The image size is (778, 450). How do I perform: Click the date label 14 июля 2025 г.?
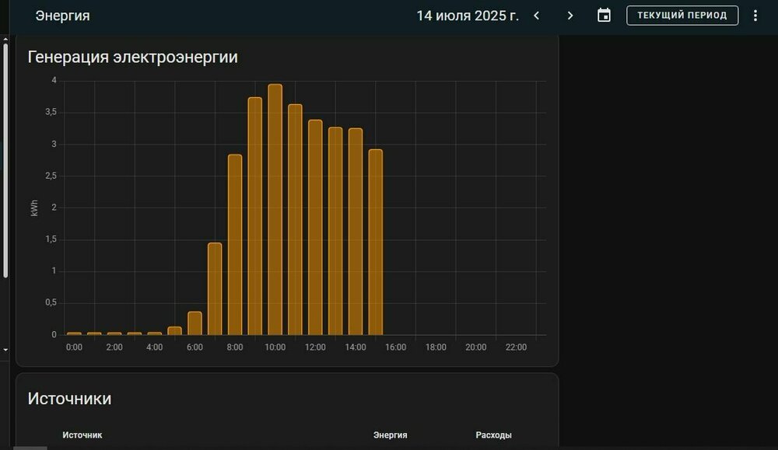pyautogui.click(x=467, y=16)
